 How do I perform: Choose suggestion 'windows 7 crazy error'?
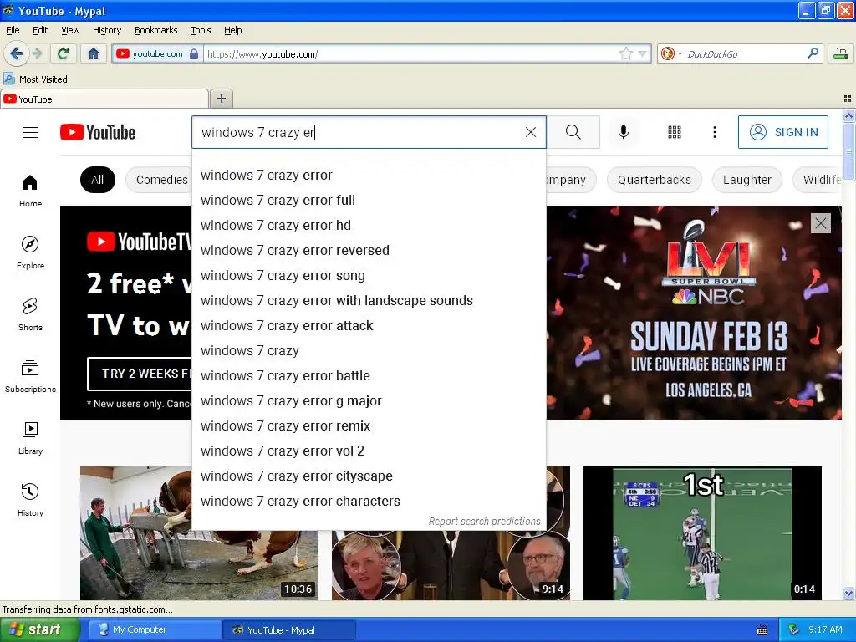pyautogui.click(x=369, y=176)
